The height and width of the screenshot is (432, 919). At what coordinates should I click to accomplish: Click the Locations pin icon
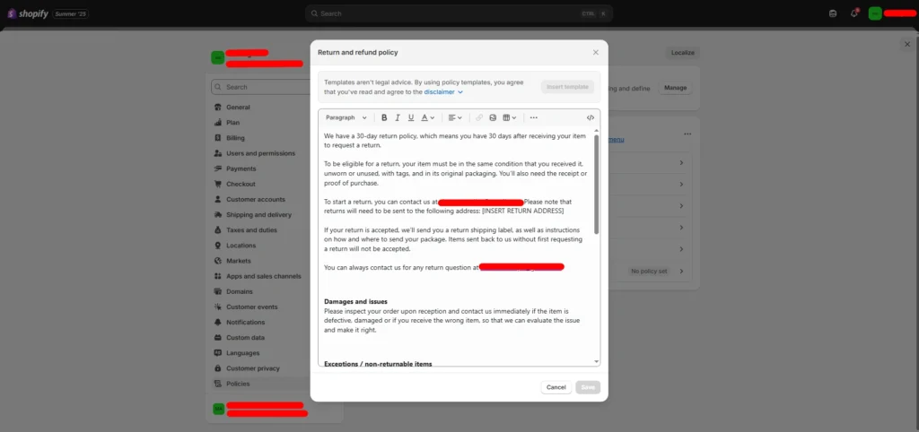click(x=218, y=246)
